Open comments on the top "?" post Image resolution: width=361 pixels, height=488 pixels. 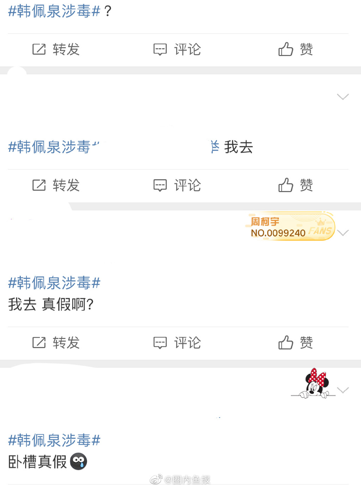coord(177,49)
